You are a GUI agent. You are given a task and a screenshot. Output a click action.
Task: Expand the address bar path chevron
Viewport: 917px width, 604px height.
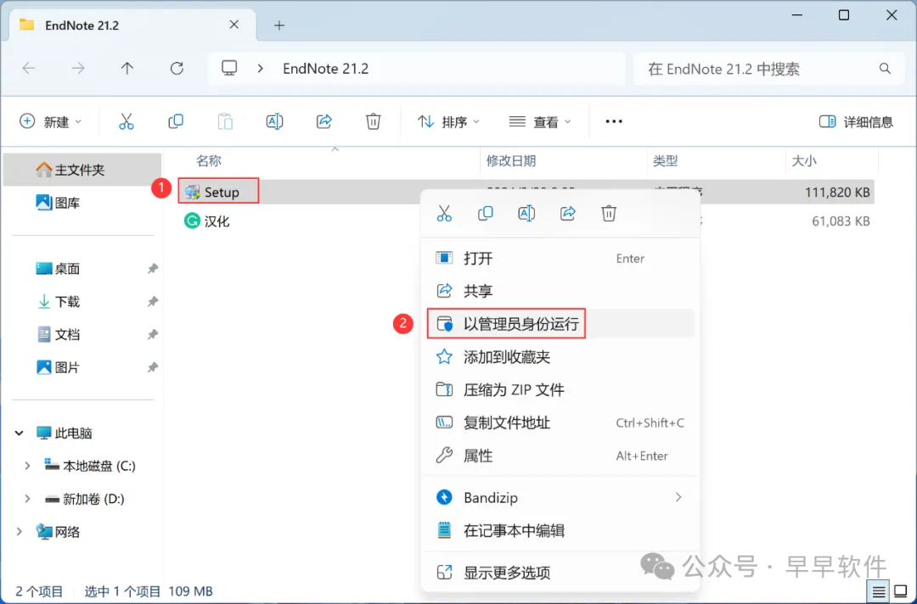click(x=261, y=69)
